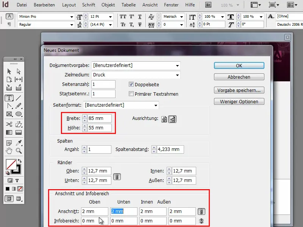Open Dokumentvorgabe dropdown
The height and width of the screenshot is (227, 303).
tap(177, 65)
